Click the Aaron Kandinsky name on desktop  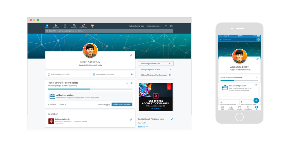click(x=90, y=62)
